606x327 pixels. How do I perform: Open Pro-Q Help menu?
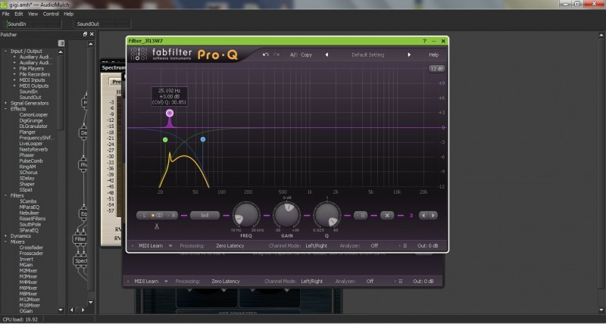(x=433, y=54)
